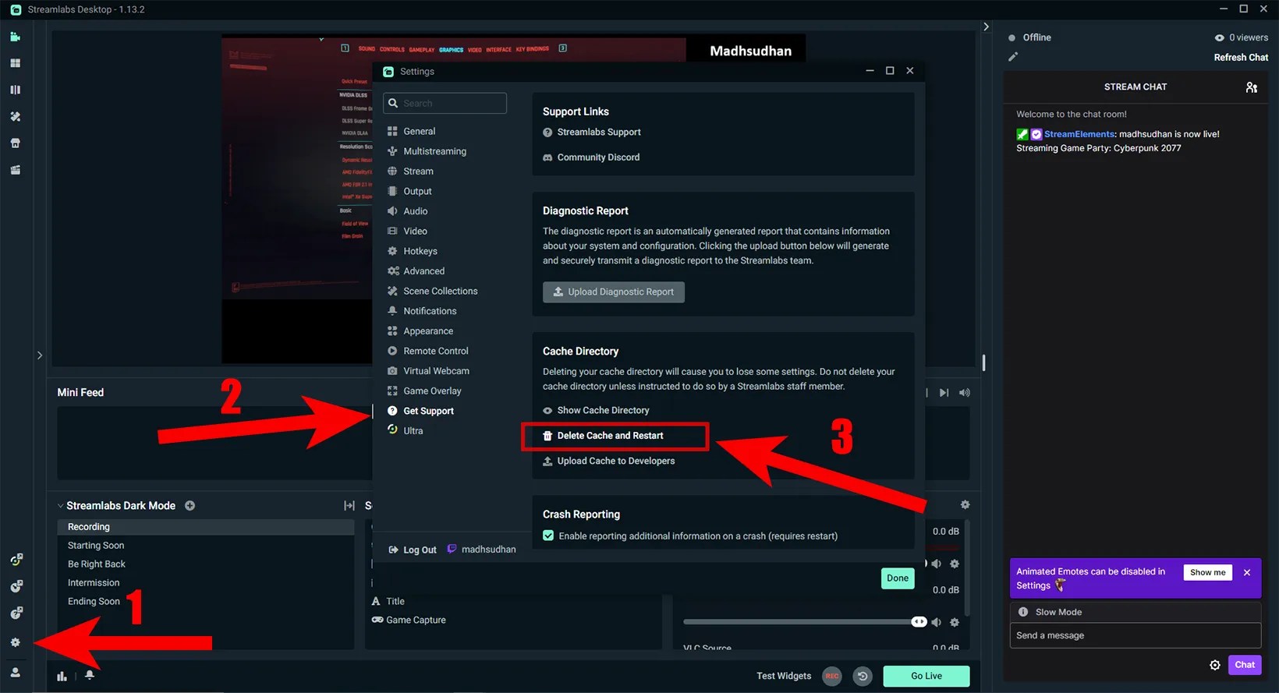Click the Send a message field
This screenshot has width=1279, height=693.
(1136, 635)
